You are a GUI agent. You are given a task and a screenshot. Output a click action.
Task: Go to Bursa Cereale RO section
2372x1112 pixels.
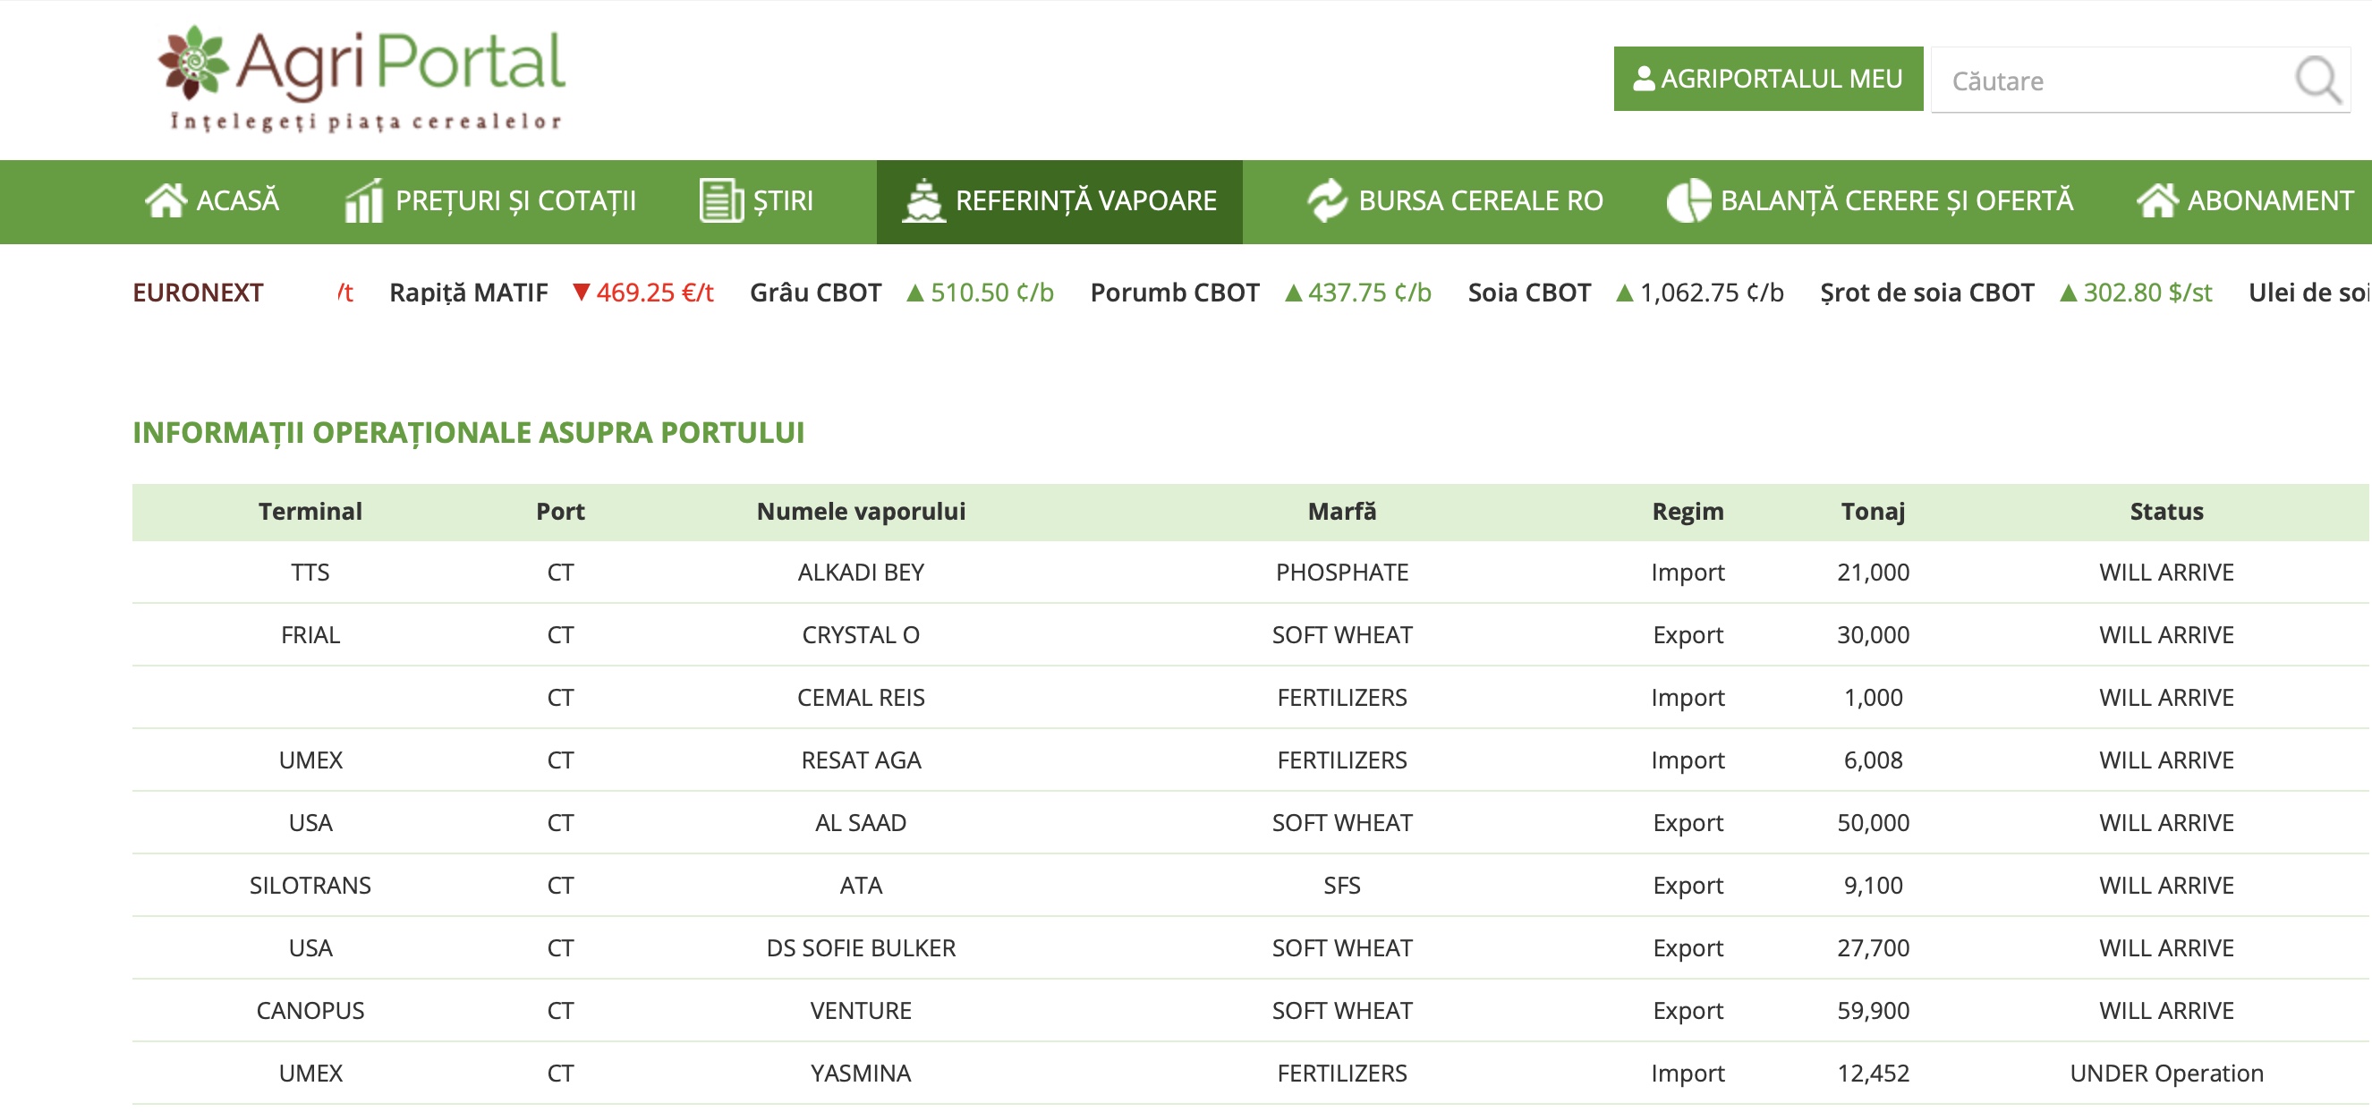(x=1480, y=200)
